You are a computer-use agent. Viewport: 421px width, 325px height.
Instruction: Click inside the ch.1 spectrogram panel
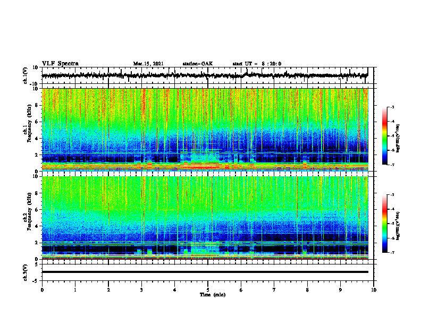205,130
